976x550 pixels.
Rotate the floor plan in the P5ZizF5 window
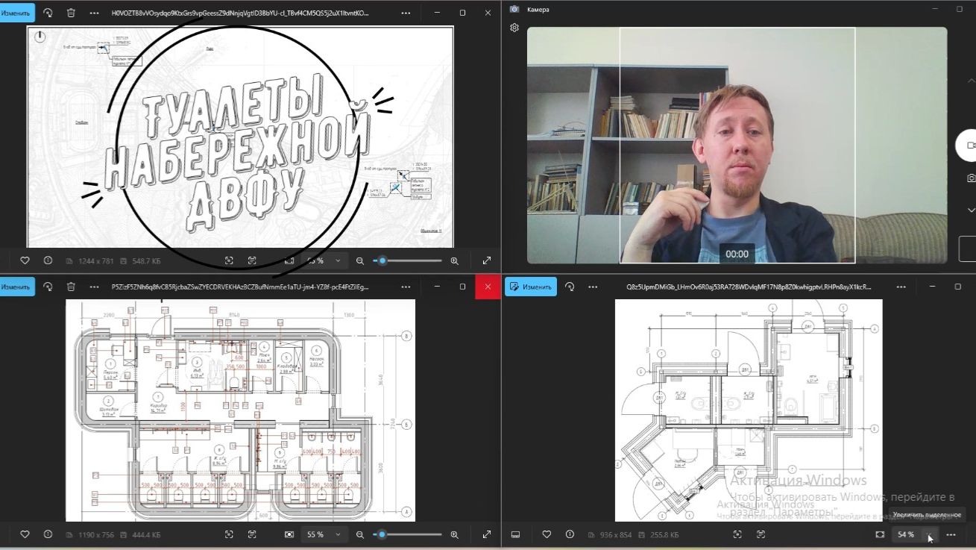coord(48,287)
